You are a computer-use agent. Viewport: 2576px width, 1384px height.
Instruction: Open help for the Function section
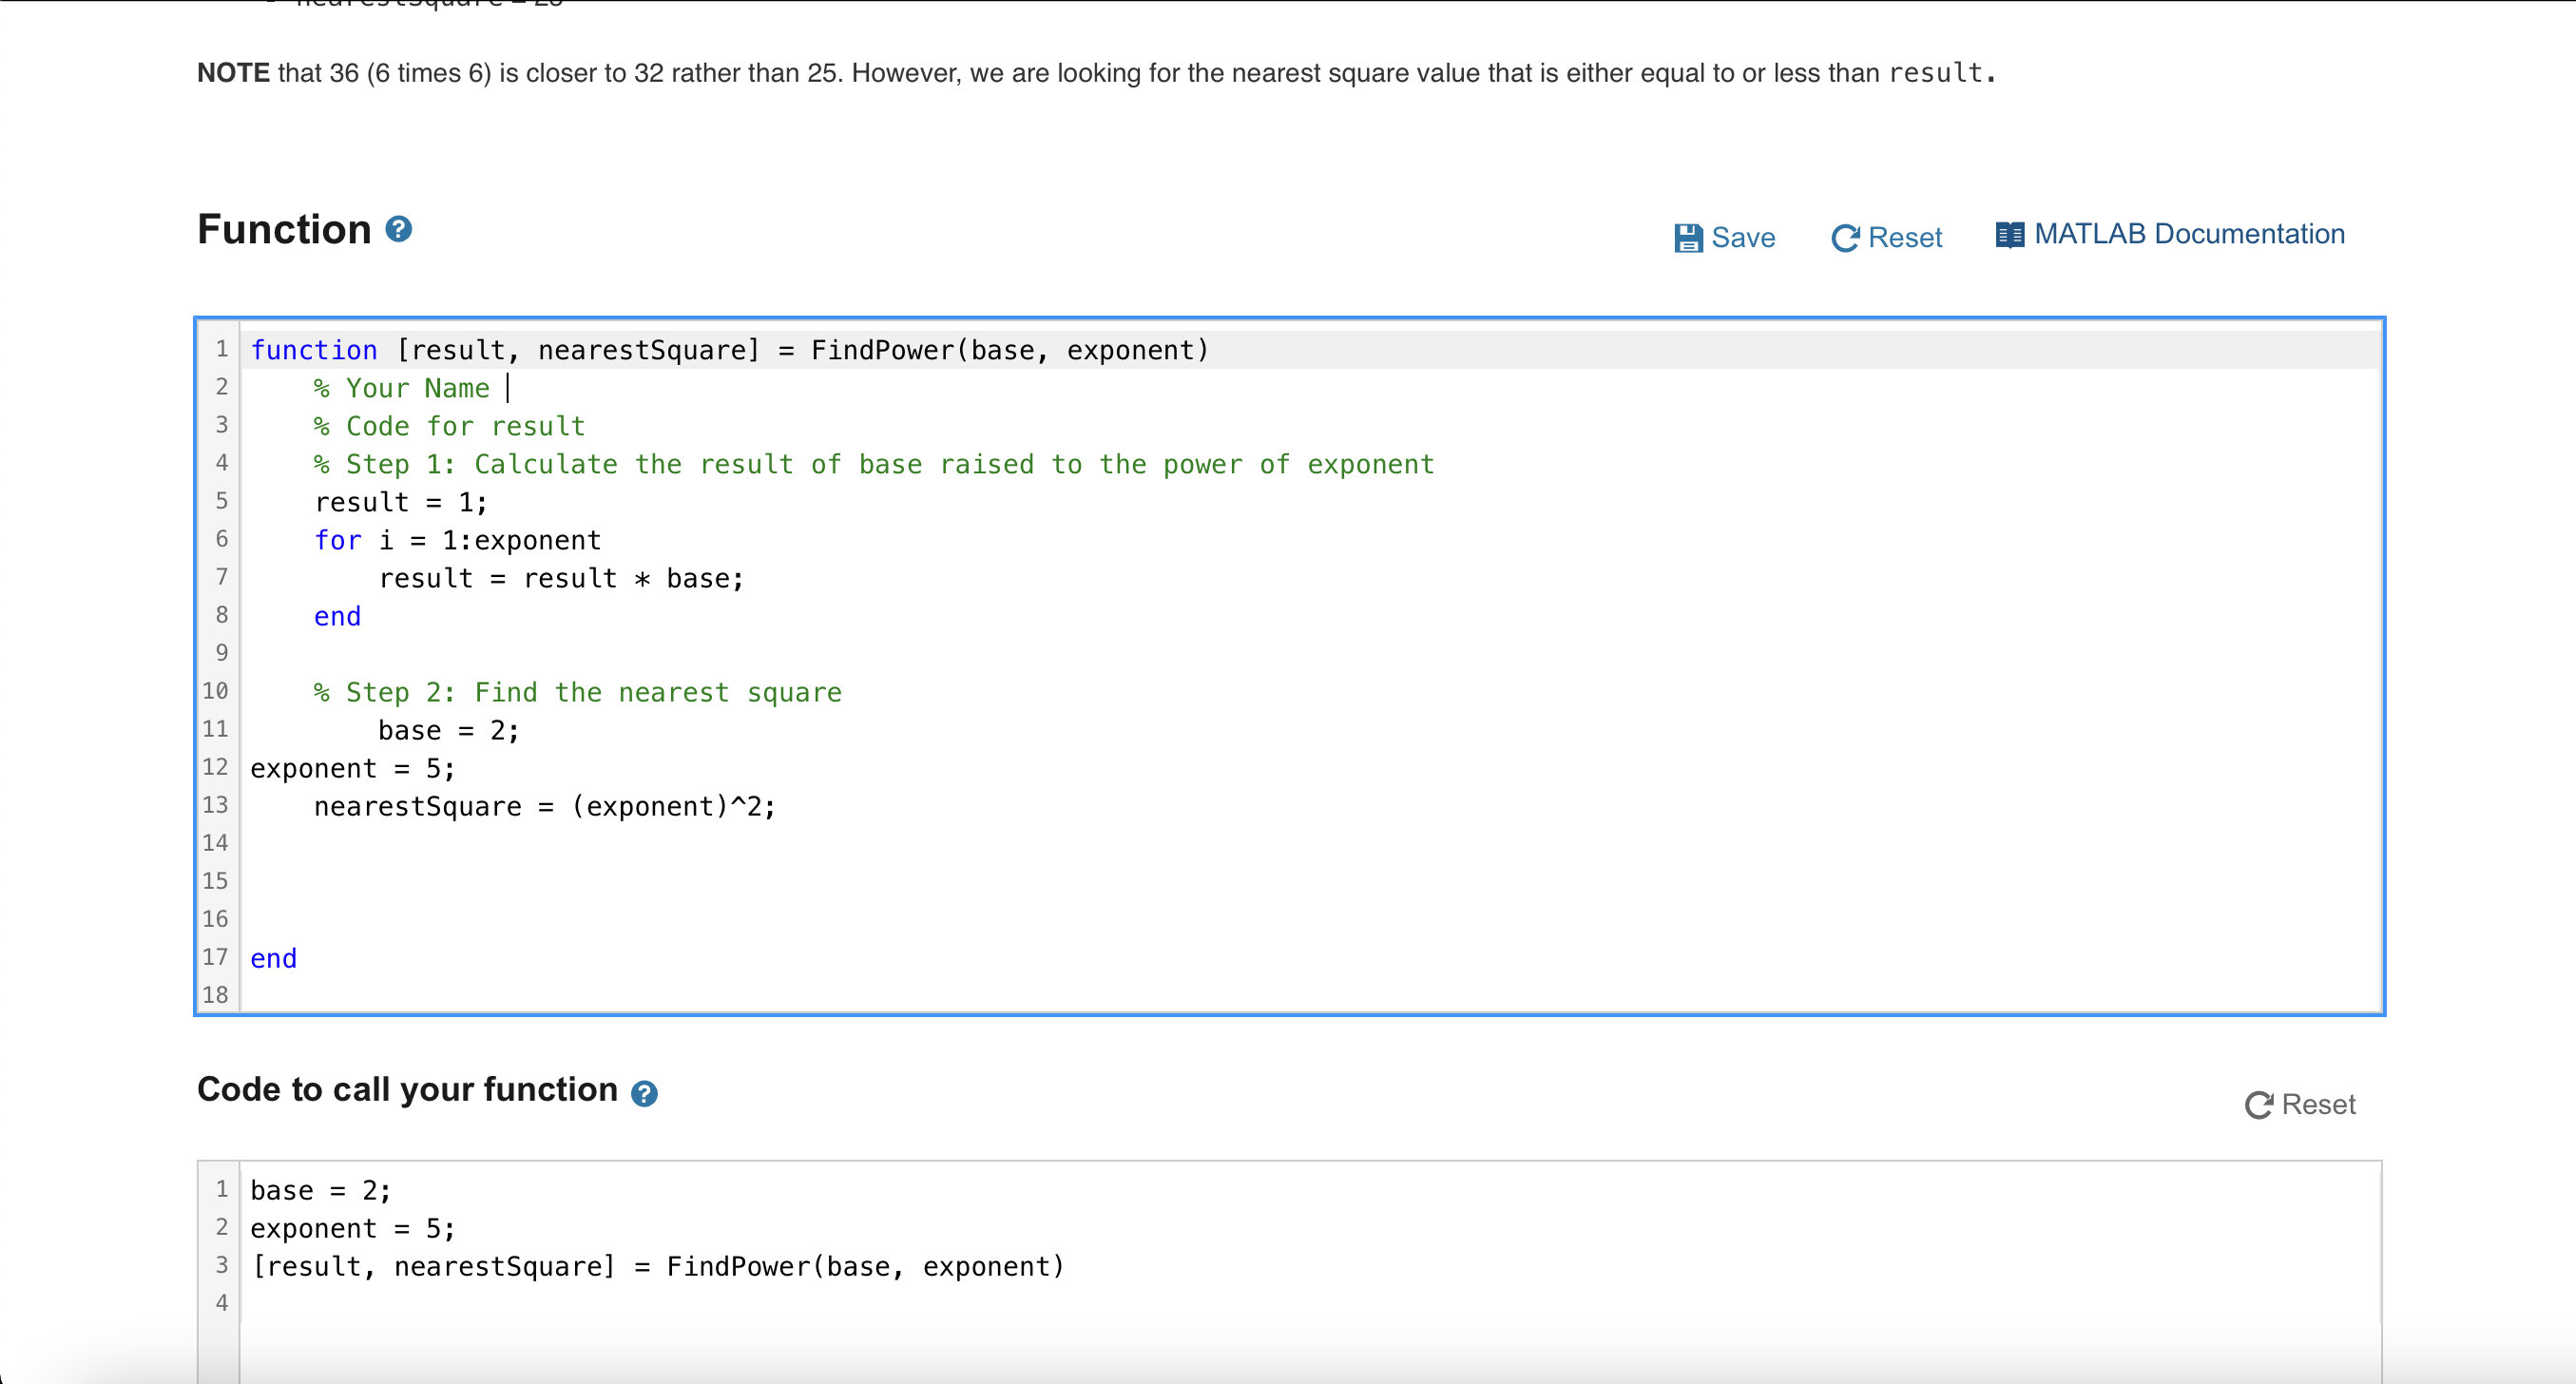point(398,229)
